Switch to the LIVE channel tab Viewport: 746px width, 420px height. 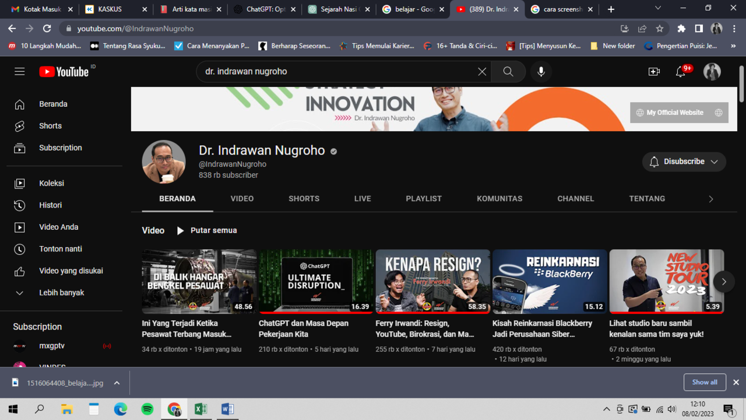pos(363,199)
